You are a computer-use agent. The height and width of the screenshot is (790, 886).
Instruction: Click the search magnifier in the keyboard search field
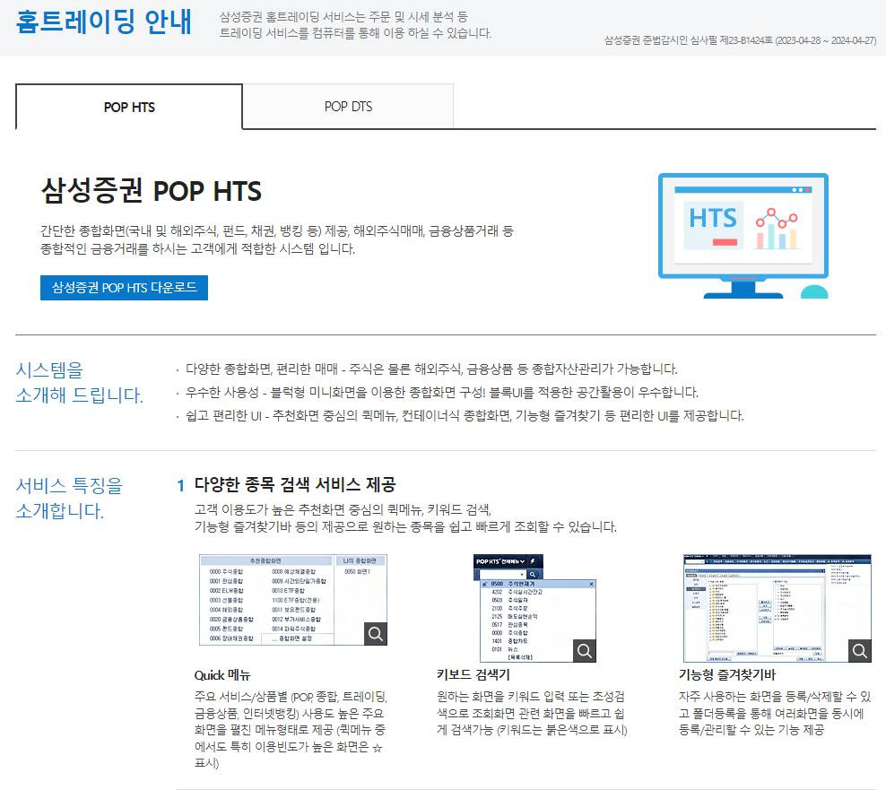click(533, 575)
